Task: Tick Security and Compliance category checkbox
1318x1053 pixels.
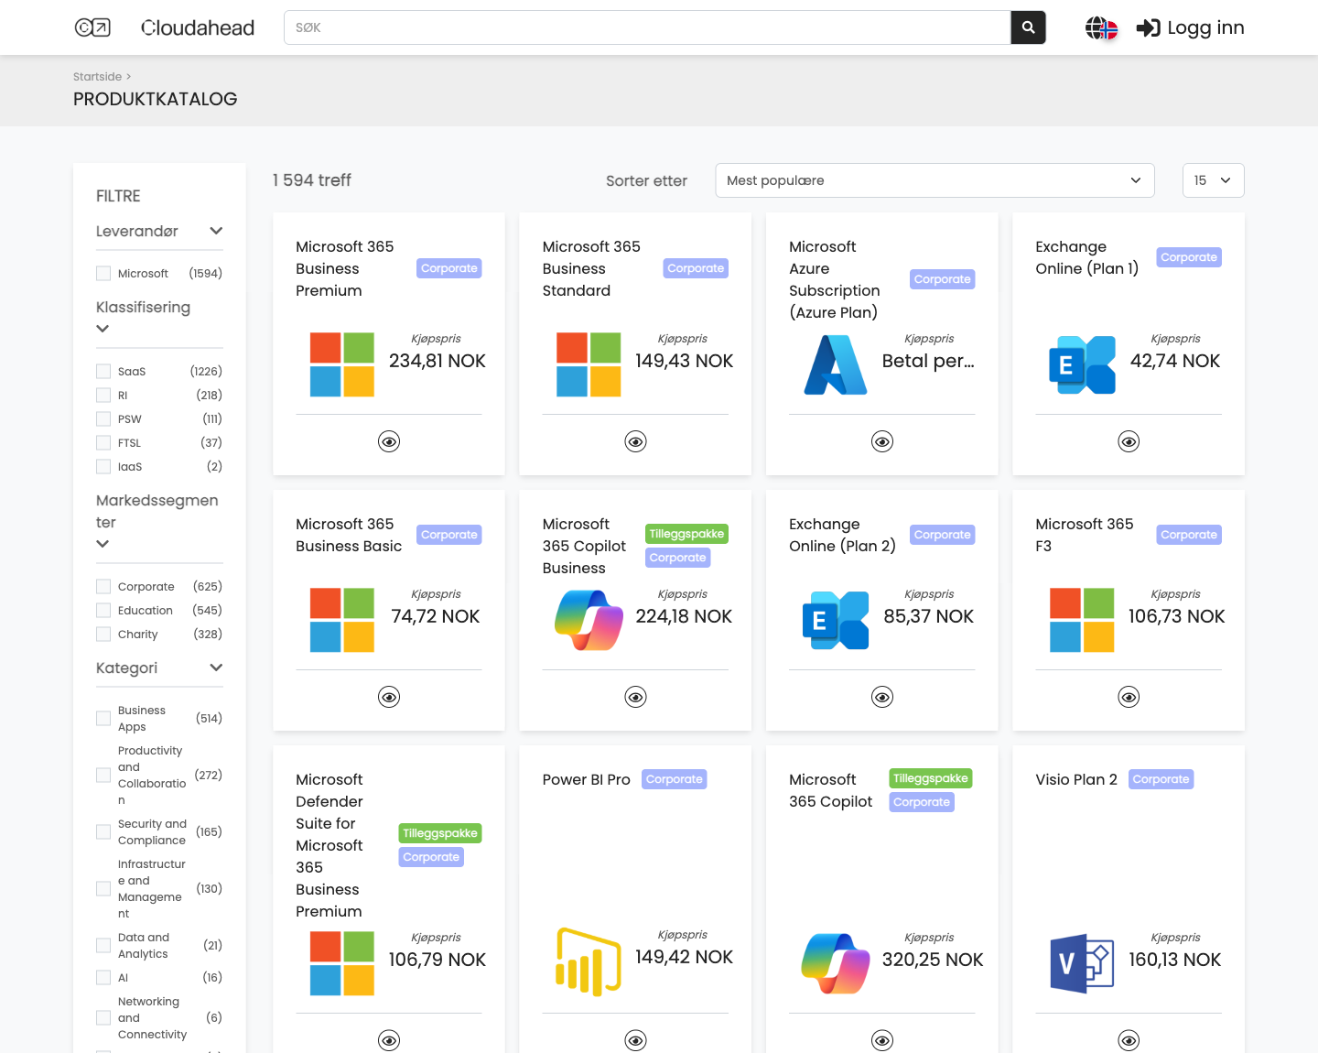Action: coord(103,831)
